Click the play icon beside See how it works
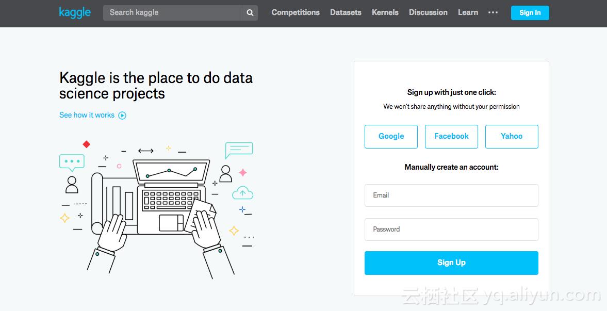Viewport: 607px width, 311px height. point(122,116)
